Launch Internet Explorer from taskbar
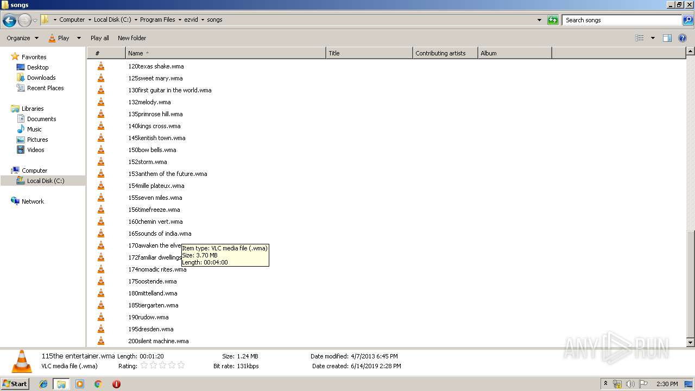Screen dimensions: 695x391 pyautogui.click(x=43, y=384)
